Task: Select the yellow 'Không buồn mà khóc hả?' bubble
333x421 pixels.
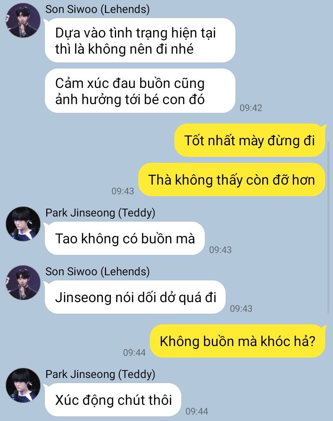Action: (x=238, y=341)
